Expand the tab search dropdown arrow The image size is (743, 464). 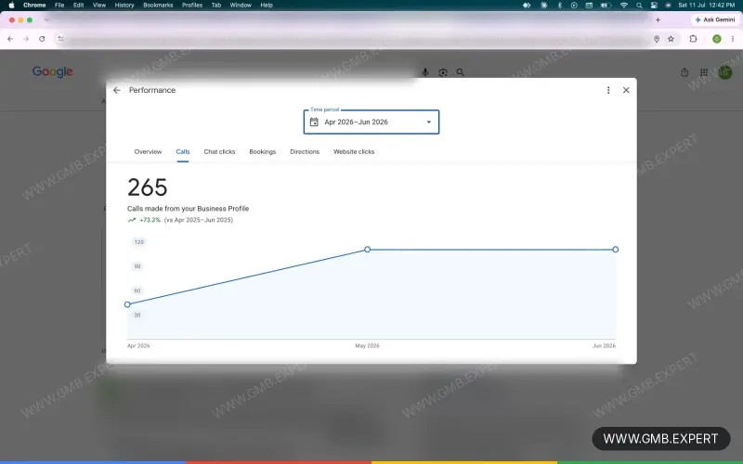tap(46, 19)
